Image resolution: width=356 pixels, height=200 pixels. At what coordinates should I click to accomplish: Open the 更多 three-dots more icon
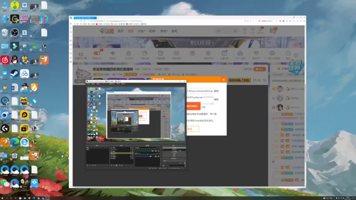point(288,53)
